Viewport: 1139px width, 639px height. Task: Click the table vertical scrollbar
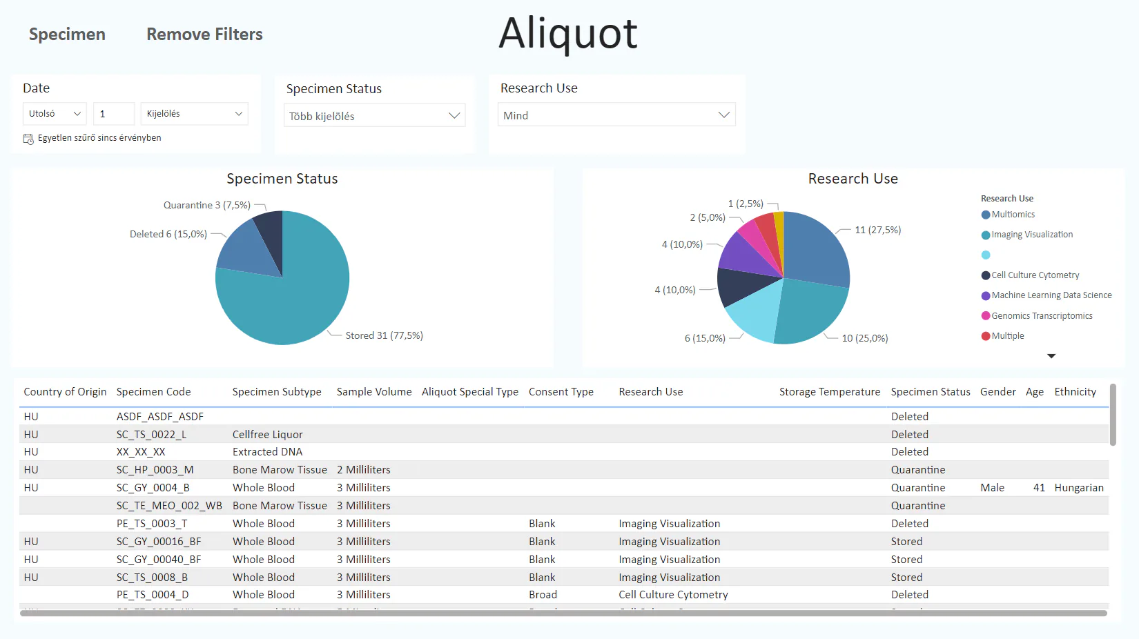click(1113, 415)
